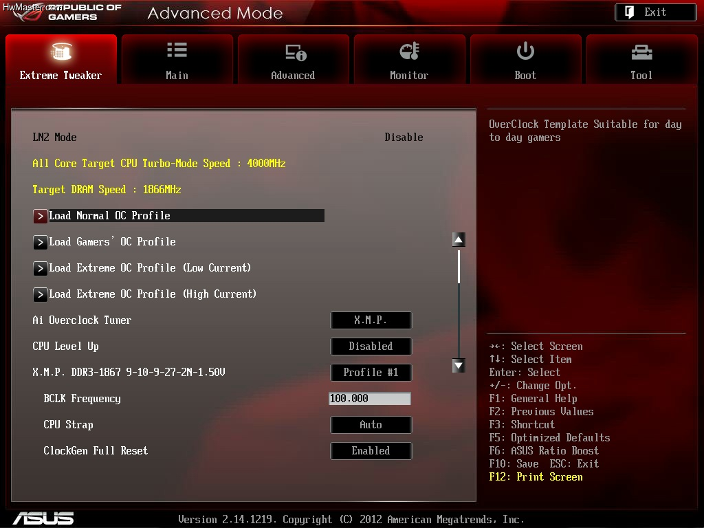Select Load Gamers' OC Profile entry
Viewport: 704px width, 528px height.
click(112, 241)
